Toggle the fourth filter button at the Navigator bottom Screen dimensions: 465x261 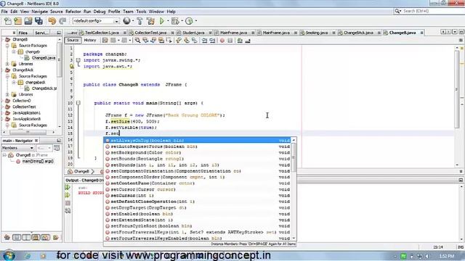(x=36, y=237)
